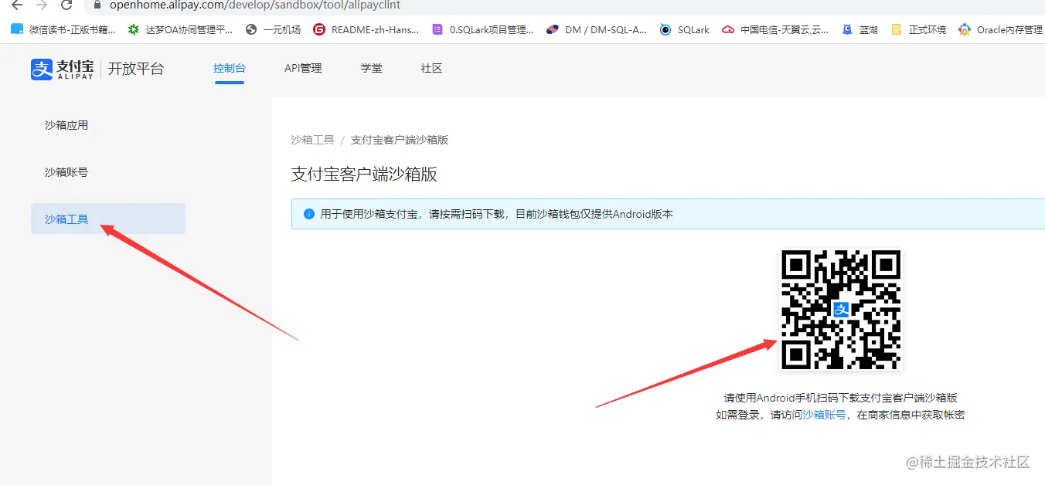Reload the page with the refresh icon
Image resolution: width=1045 pixels, height=485 pixels.
[x=66, y=5]
